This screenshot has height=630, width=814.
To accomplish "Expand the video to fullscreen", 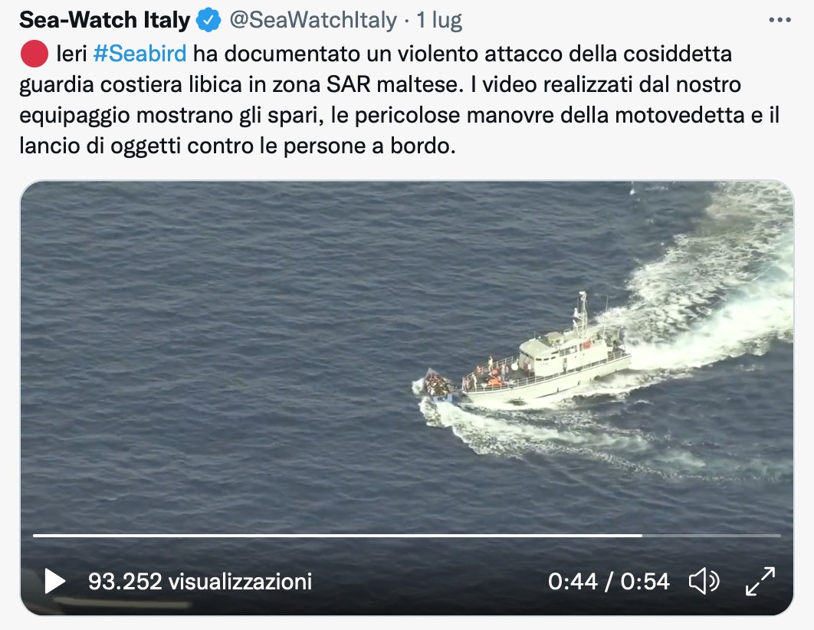I will [x=760, y=581].
